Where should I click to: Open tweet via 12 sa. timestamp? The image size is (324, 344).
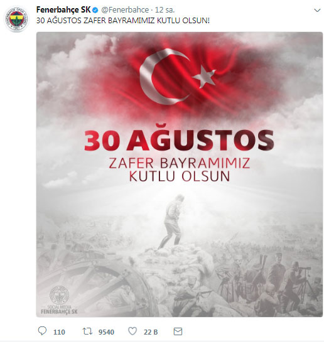[x=165, y=10]
